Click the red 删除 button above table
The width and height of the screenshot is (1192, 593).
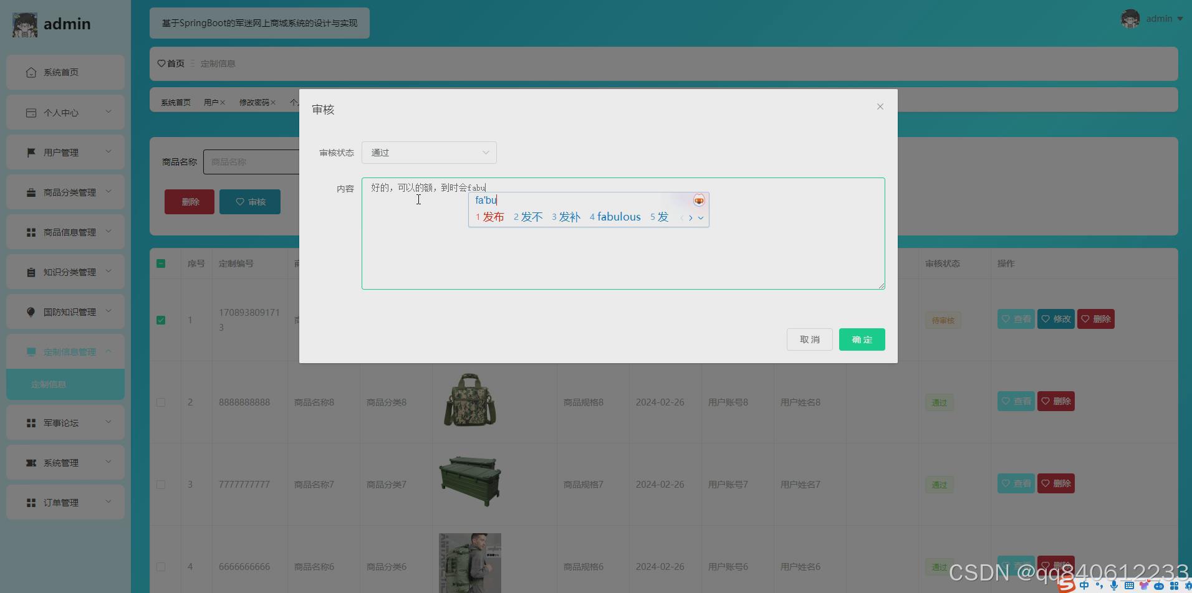(190, 202)
